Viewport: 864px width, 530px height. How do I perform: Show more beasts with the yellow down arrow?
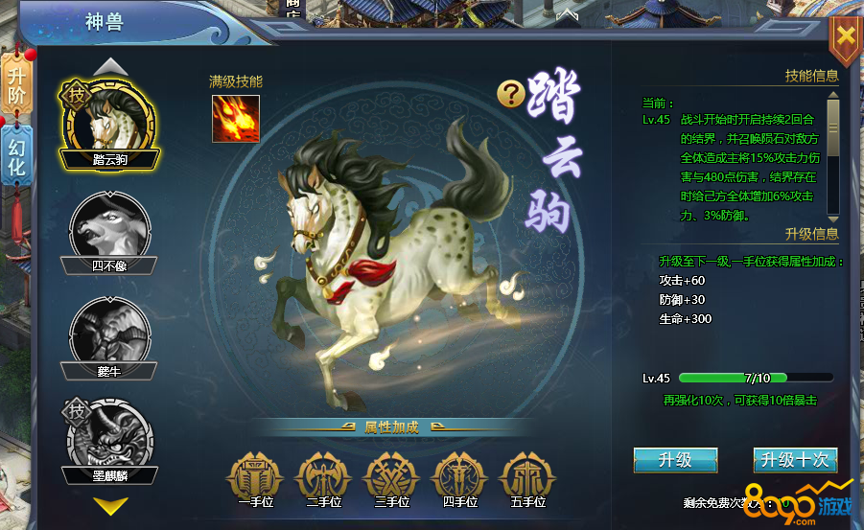[110, 505]
